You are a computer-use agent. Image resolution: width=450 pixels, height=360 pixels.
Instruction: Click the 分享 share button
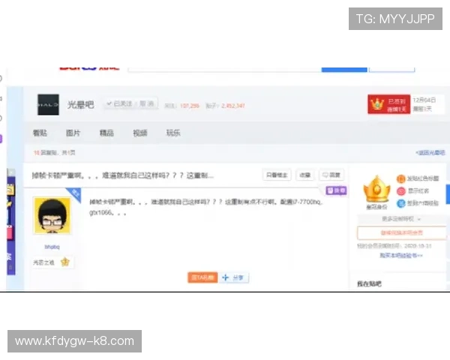pos(234,277)
